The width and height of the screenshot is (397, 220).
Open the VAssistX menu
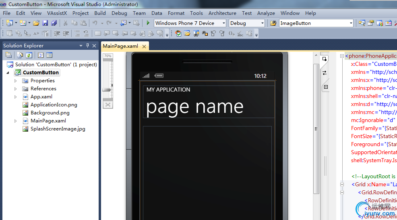(x=57, y=13)
